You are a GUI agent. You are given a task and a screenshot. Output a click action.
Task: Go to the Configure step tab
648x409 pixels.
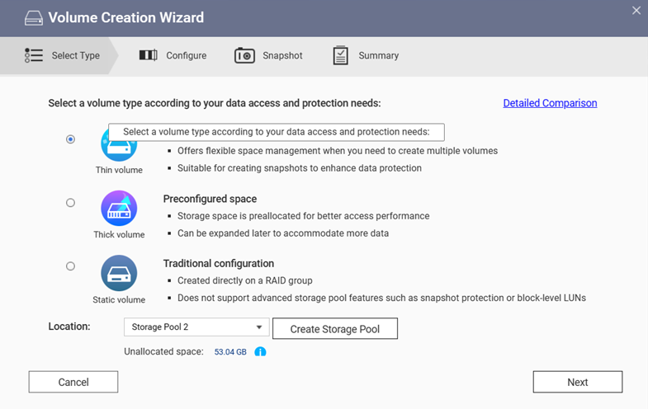(186, 55)
